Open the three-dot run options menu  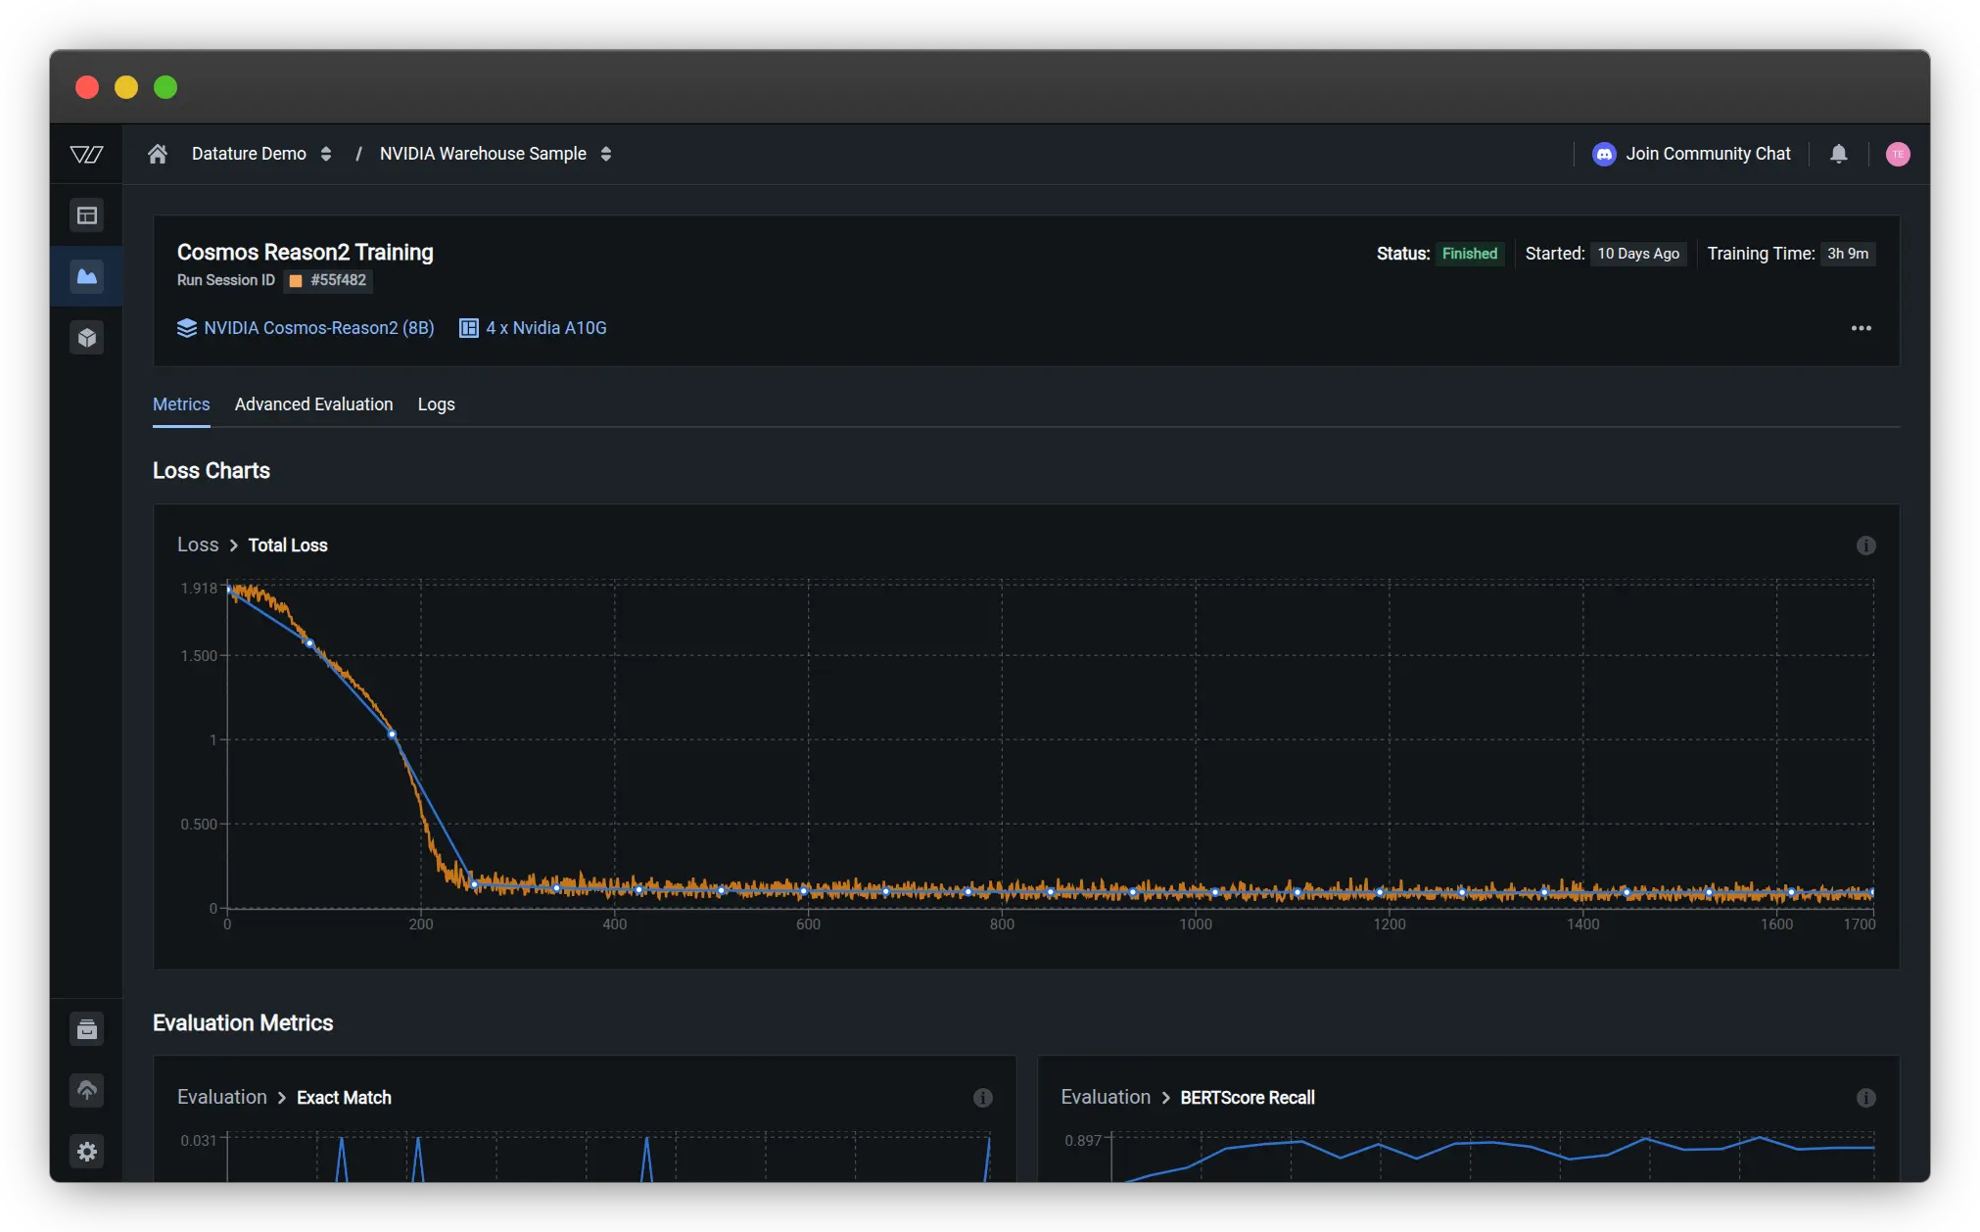1861,328
